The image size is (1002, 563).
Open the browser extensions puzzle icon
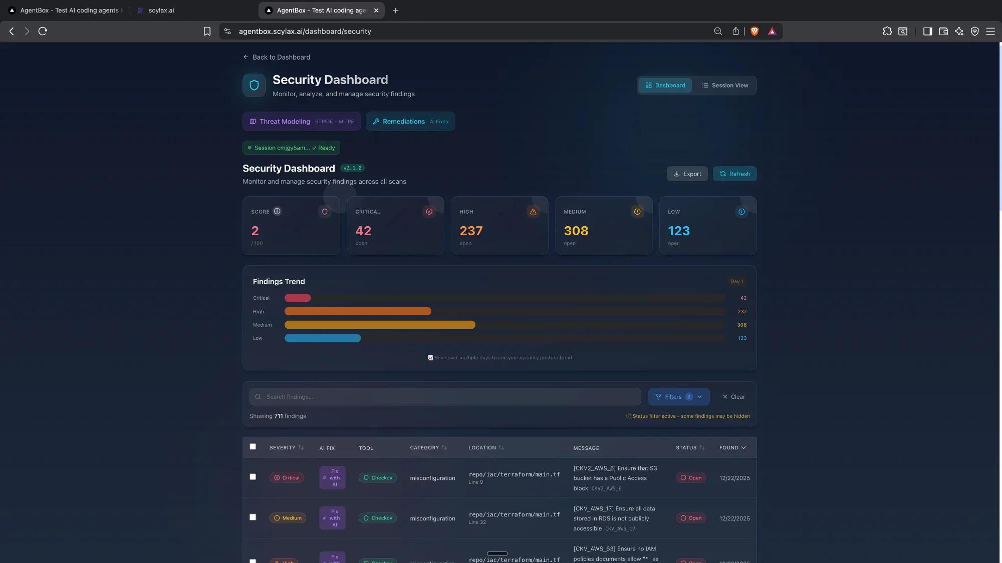click(887, 31)
